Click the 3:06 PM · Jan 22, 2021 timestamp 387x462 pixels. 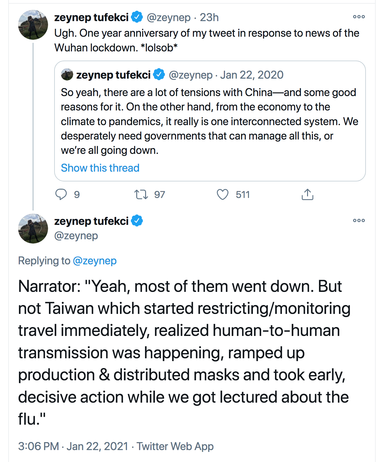73,446
